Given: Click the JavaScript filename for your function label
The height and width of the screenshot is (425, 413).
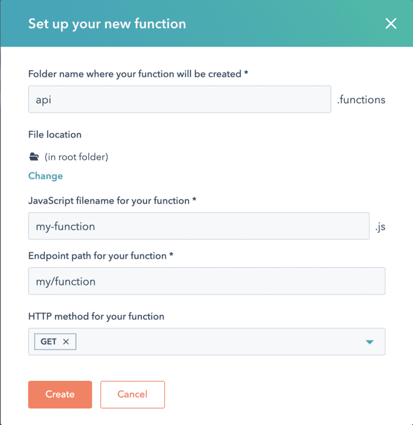Looking at the screenshot, I should click(112, 201).
